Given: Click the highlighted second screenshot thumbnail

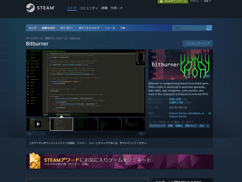Looking at the screenshot, I should coord(61,124).
